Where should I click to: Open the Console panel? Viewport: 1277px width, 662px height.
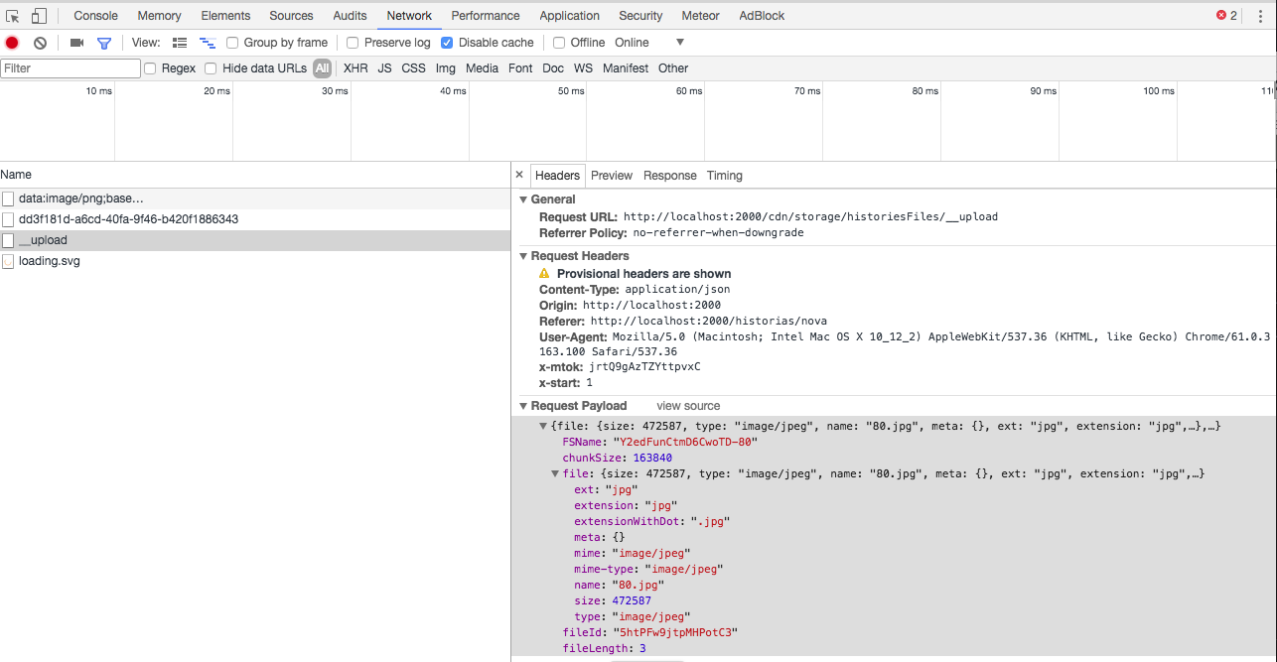pyautogui.click(x=95, y=15)
